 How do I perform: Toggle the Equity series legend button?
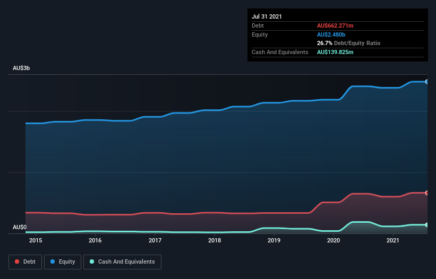tap(63, 262)
